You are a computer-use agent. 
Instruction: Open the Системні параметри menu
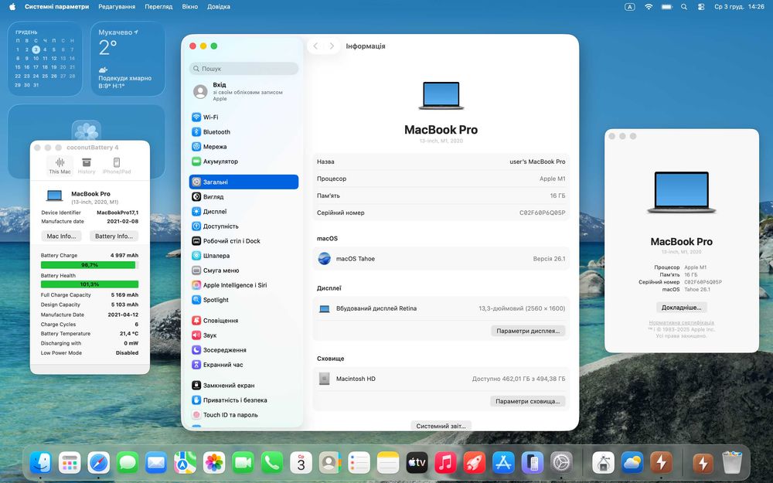56,7
